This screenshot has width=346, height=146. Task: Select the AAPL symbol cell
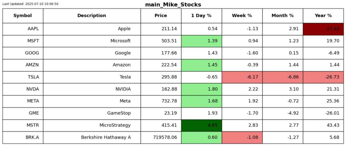coord(23,29)
